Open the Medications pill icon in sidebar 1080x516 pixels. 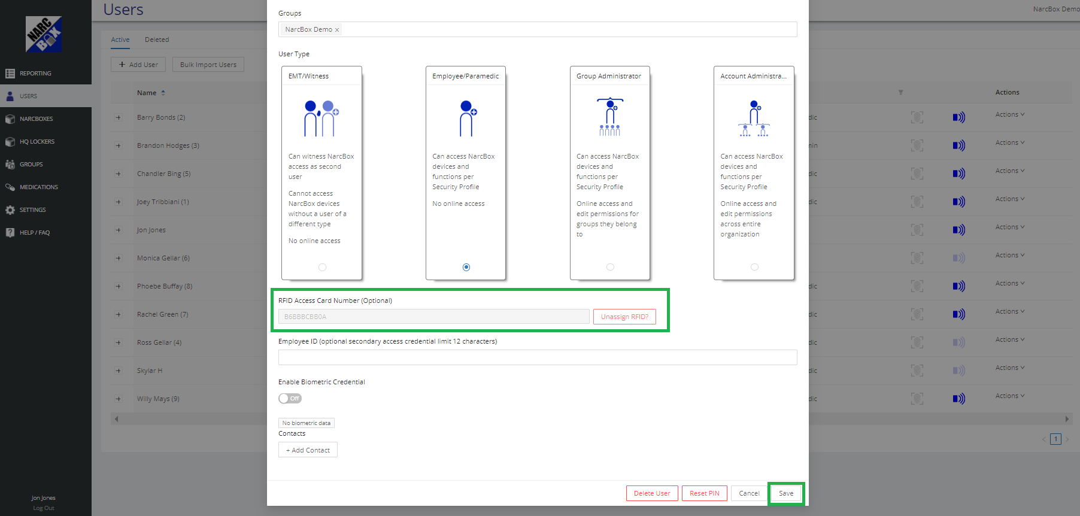(x=10, y=187)
